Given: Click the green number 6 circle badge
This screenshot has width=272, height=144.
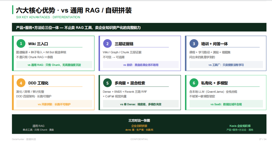Looking at the screenshot, I should click(194, 83).
